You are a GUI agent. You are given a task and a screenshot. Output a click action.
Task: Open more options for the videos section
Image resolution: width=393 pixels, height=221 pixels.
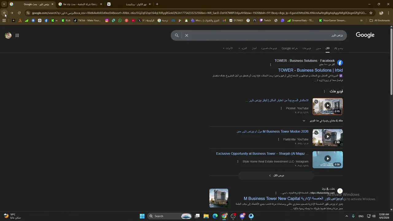[324, 91]
